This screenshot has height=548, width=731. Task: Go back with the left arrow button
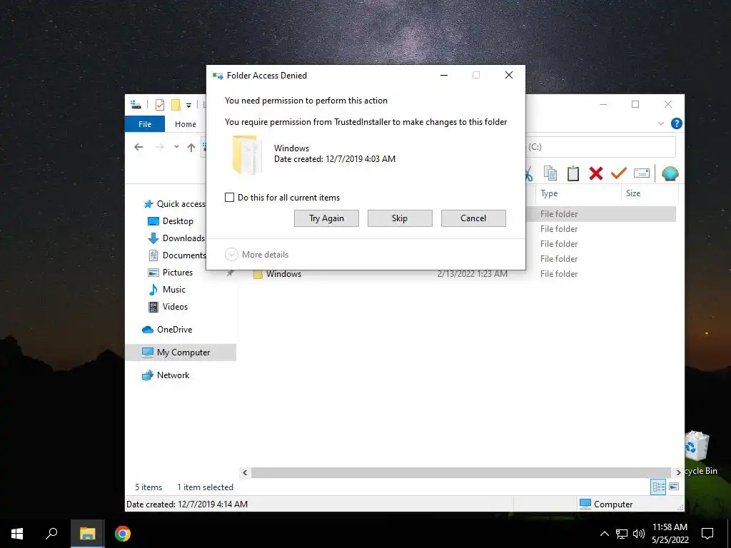tap(138, 147)
